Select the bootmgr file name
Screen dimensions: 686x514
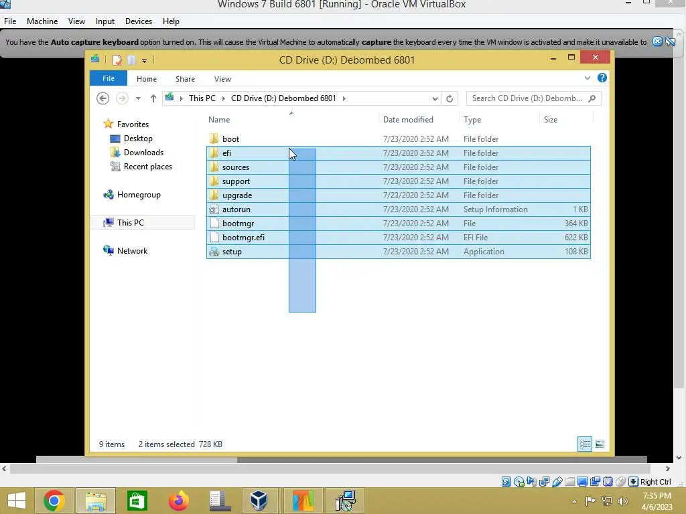[x=238, y=224]
